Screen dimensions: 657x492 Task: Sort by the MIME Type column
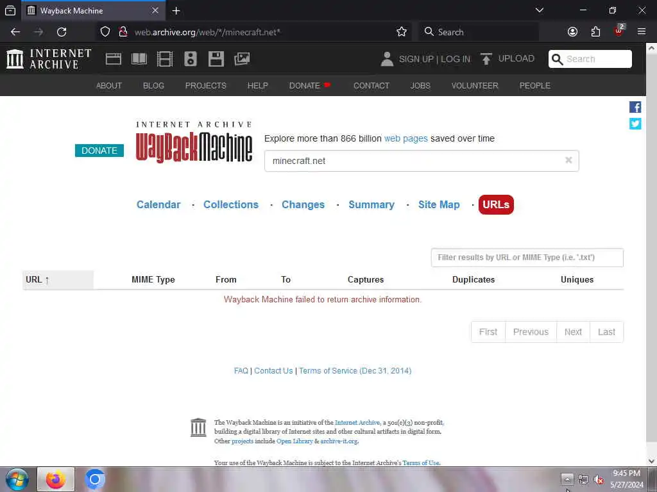pyautogui.click(x=153, y=279)
